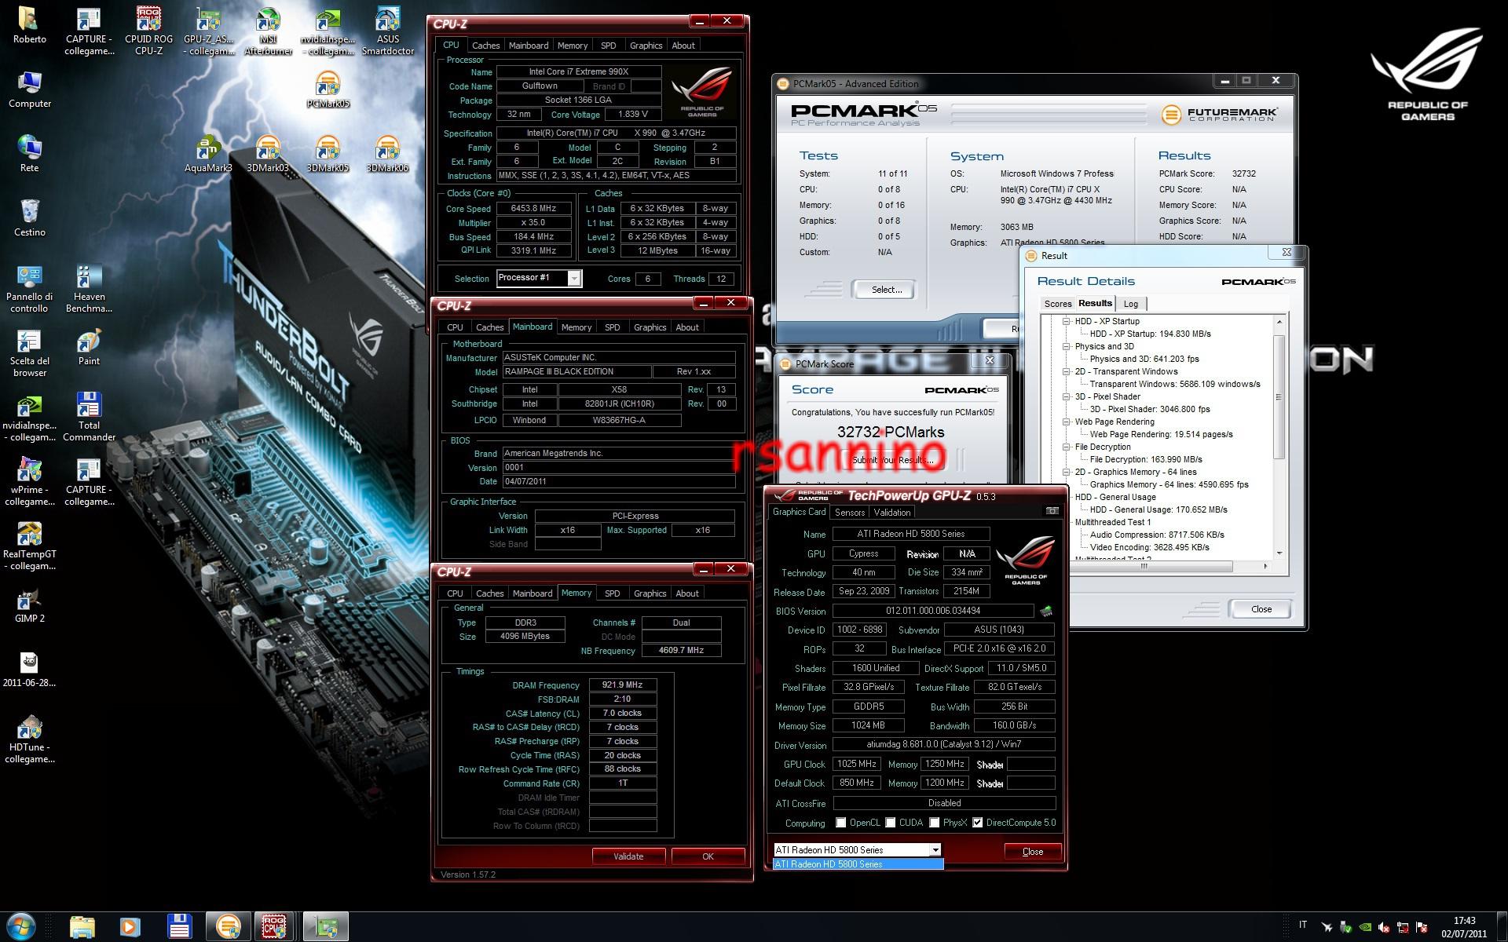Viewport: 1508px width, 942px height.
Task: Click the Select... button in PCMark05
Action: 886,290
